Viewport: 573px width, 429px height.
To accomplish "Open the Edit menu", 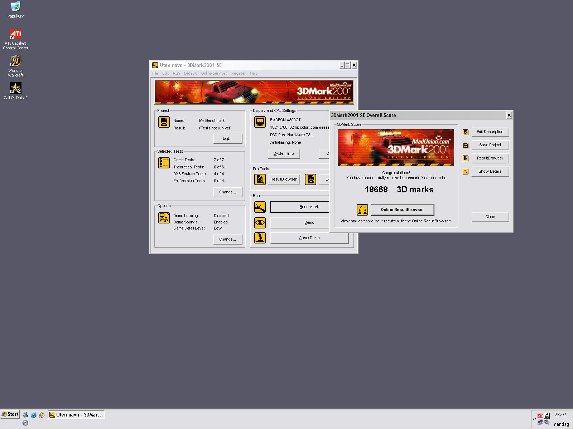I will tap(165, 73).
